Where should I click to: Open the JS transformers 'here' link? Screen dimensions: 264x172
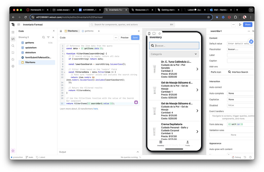95,109
